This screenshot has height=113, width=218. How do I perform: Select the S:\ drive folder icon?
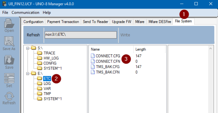click(x=34, y=48)
